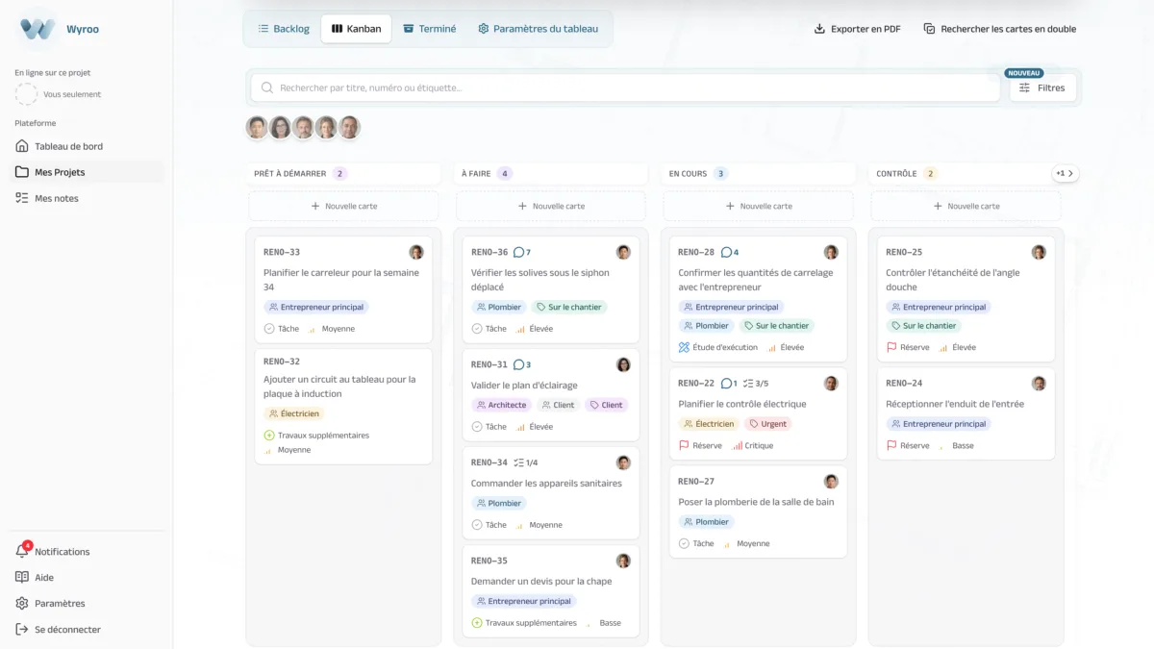Add Nouvelle carte in En cours column

click(758, 206)
